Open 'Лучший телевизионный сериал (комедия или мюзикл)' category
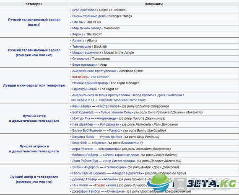 [34, 53]
